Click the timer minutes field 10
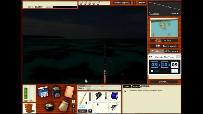The height and width of the screenshot is (114, 203). [165, 65]
